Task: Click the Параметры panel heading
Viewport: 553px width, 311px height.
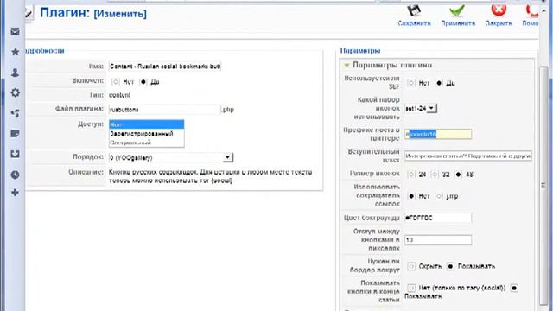Action: coord(360,51)
